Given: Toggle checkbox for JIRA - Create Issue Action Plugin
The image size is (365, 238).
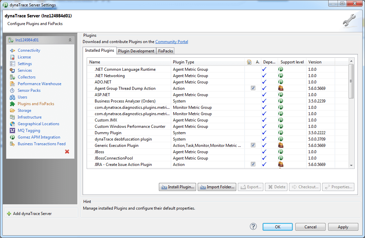Looking at the screenshot, I should coord(253,164).
